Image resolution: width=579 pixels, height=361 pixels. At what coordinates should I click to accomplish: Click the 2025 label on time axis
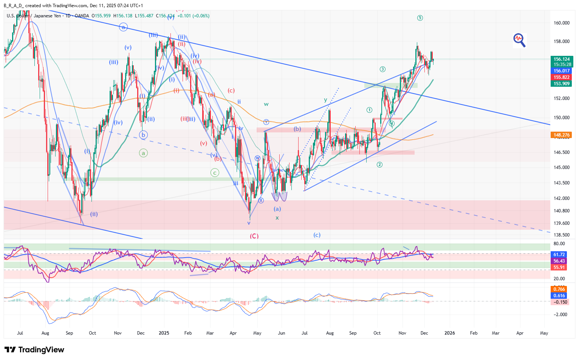coord(164,333)
